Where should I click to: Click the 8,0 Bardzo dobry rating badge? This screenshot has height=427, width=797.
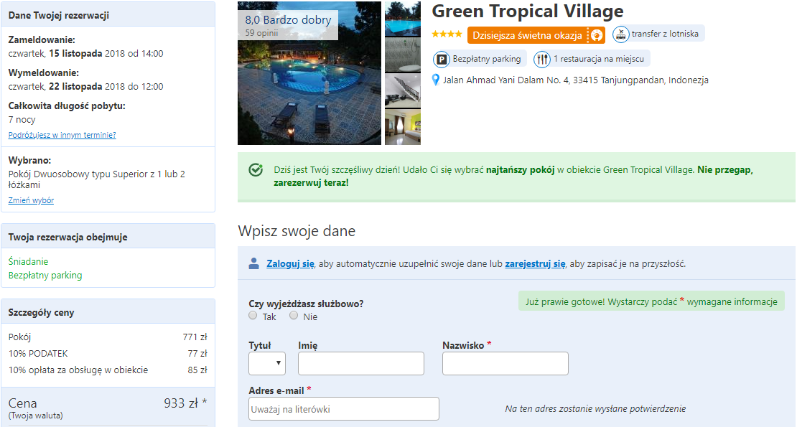[x=288, y=25]
